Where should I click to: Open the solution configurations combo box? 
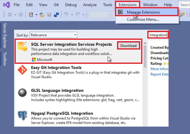point(99,15)
